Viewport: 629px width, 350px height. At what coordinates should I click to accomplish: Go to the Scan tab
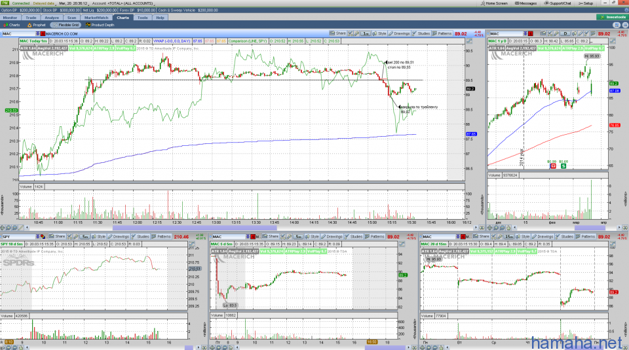click(x=72, y=18)
